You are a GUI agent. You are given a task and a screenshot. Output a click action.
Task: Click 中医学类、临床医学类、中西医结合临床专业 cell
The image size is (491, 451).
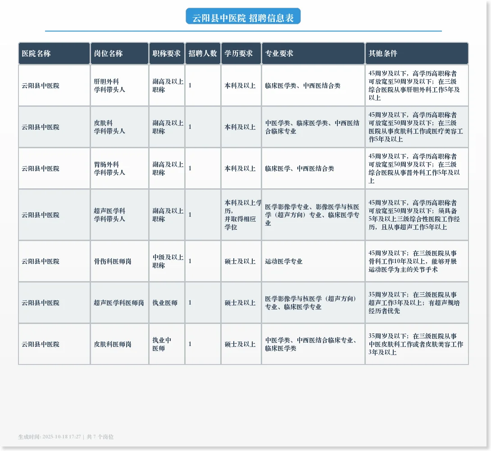tap(313, 127)
